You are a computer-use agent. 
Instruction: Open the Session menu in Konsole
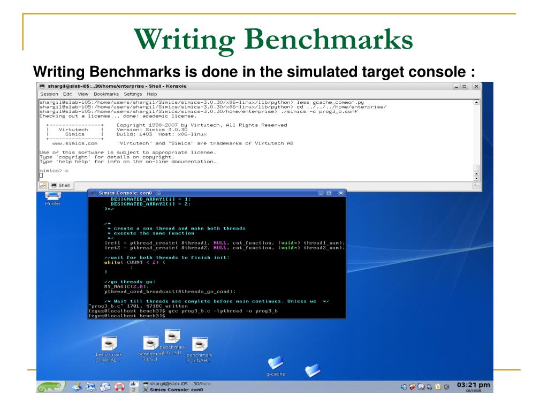49,94
